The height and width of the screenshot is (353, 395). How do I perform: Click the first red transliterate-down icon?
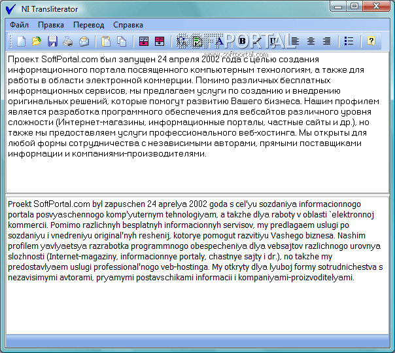[144, 41]
